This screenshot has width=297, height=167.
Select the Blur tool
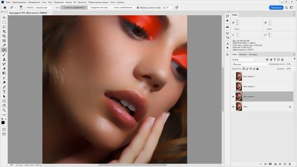pyautogui.click(x=4, y=78)
